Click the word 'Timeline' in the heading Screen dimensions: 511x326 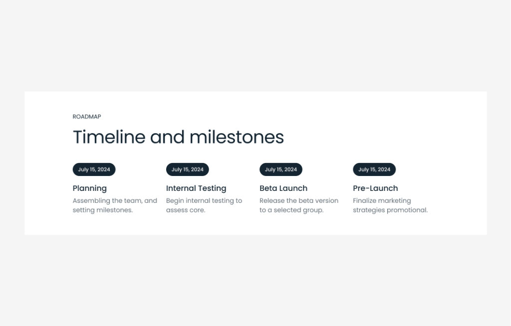(109, 137)
